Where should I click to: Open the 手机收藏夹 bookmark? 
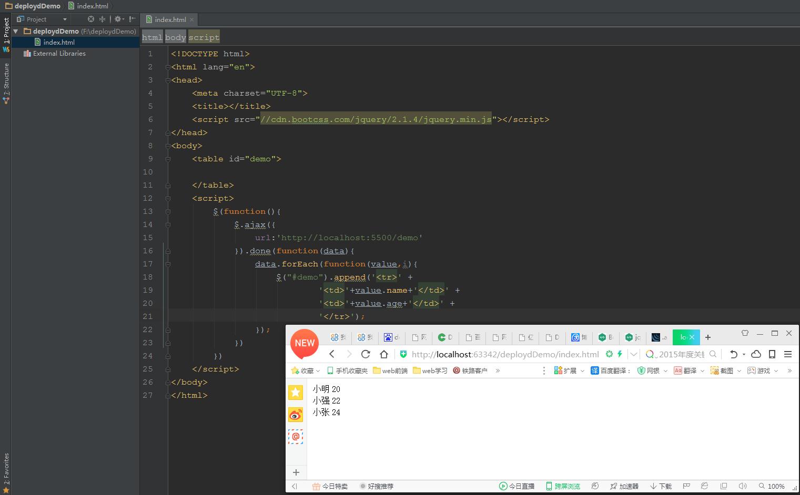tap(347, 370)
